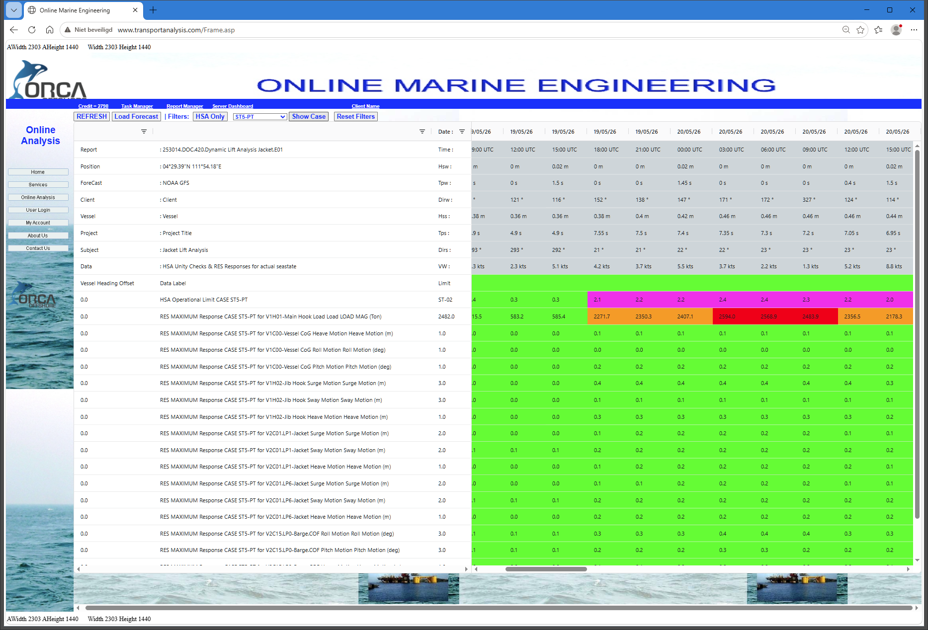Click the page bottom horizontal scrollbar
The height and width of the screenshot is (630, 928).
(499, 608)
